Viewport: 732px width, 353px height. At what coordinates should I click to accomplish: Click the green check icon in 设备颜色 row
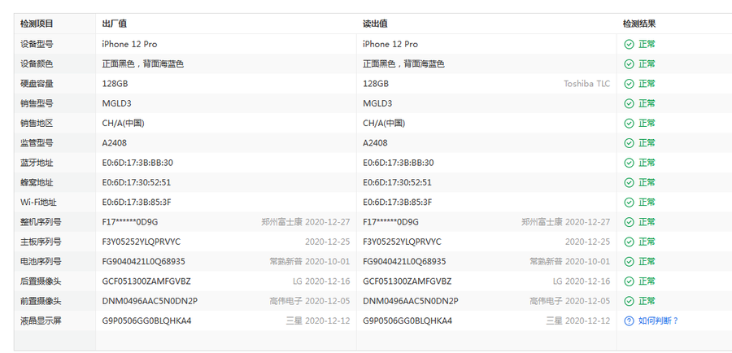pos(629,64)
